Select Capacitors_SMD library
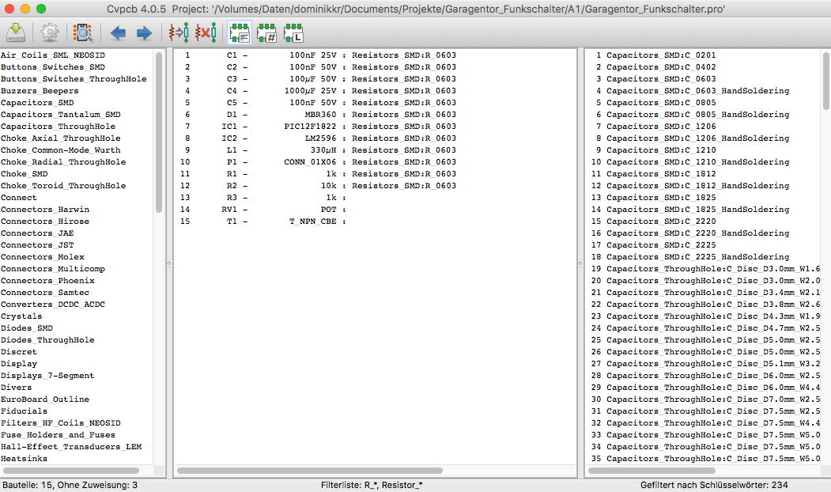The height and width of the screenshot is (492, 831). tap(37, 103)
